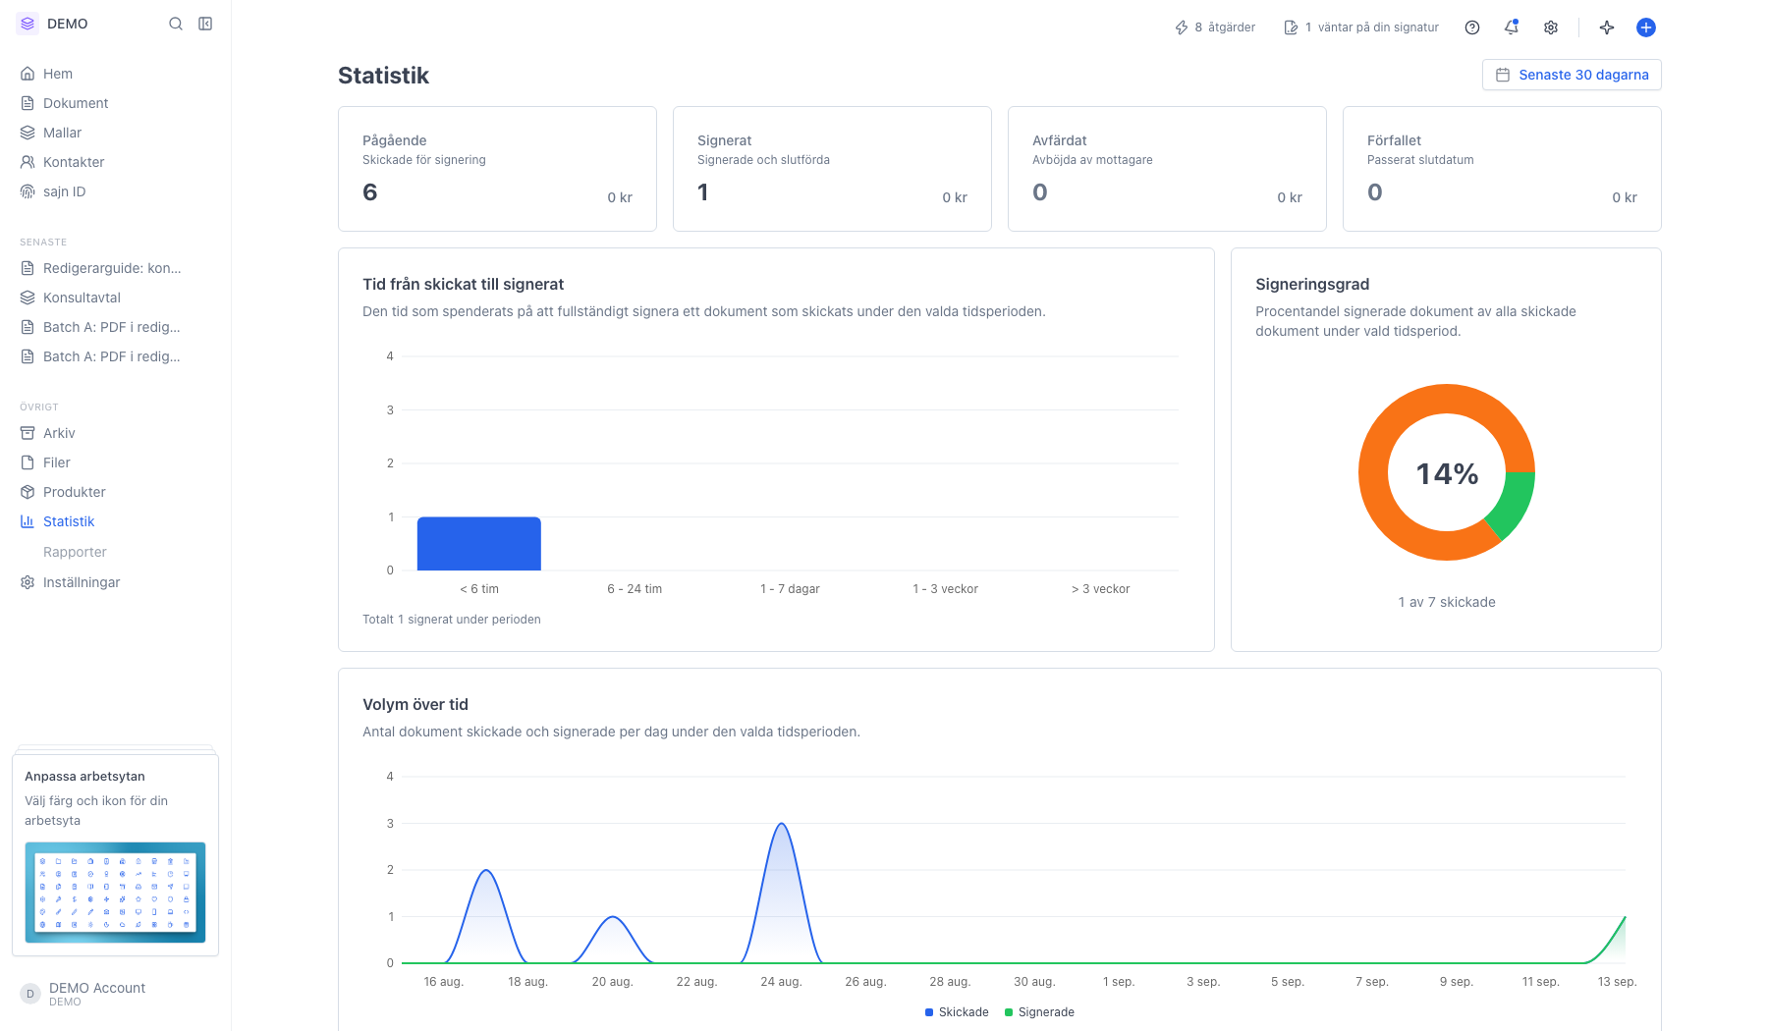This screenshot has height=1031, width=1768.
Task: Click the DEMO workspace logo icon
Action: tap(28, 24)
